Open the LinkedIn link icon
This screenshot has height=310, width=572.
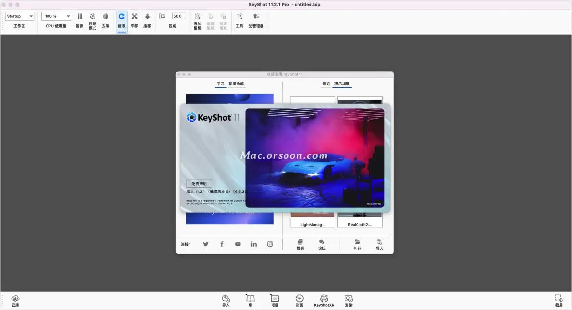click(254, 244)
